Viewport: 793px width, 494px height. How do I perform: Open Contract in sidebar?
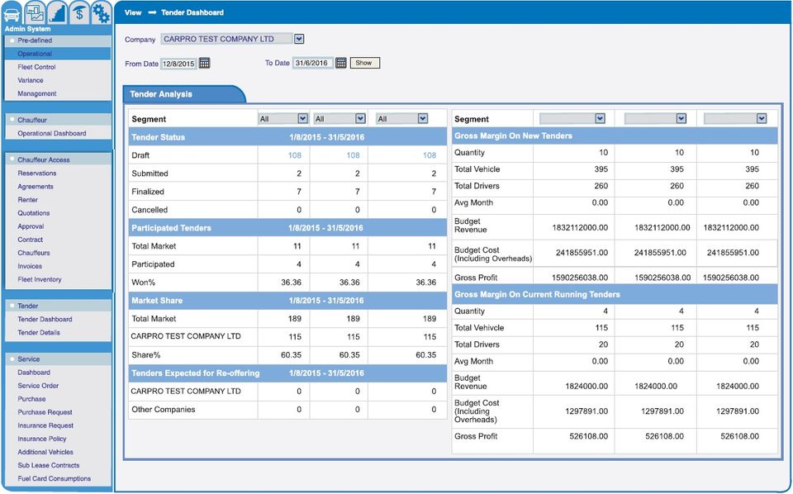(31, 240)
